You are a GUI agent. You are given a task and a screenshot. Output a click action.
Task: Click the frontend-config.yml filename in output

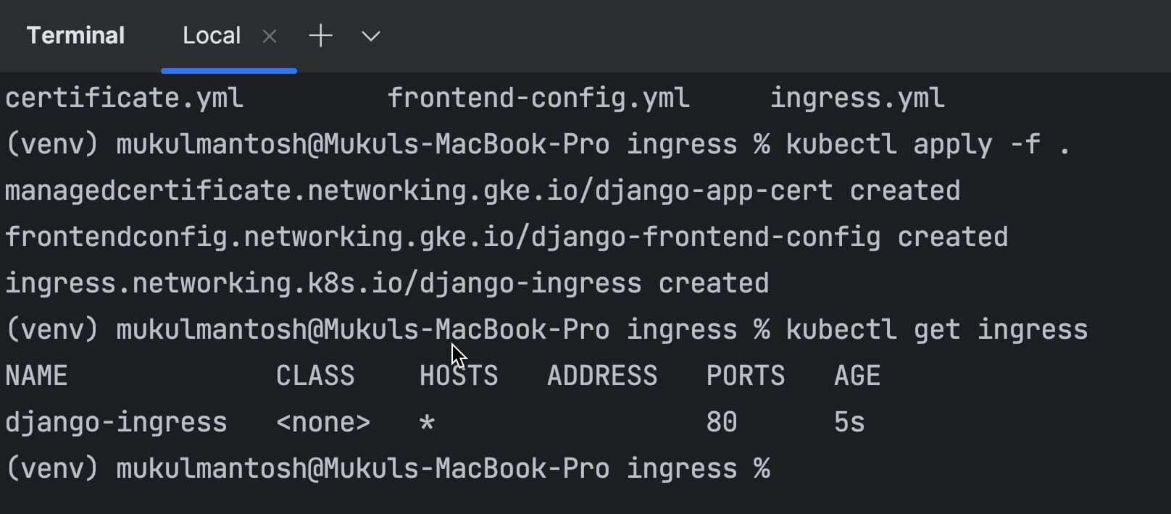538,98
